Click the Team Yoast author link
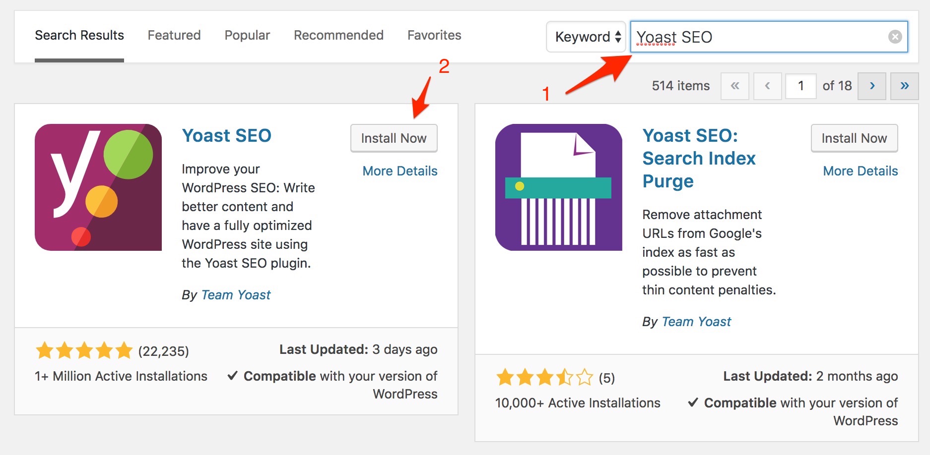 pyautogui.click(x=235, y=294)
